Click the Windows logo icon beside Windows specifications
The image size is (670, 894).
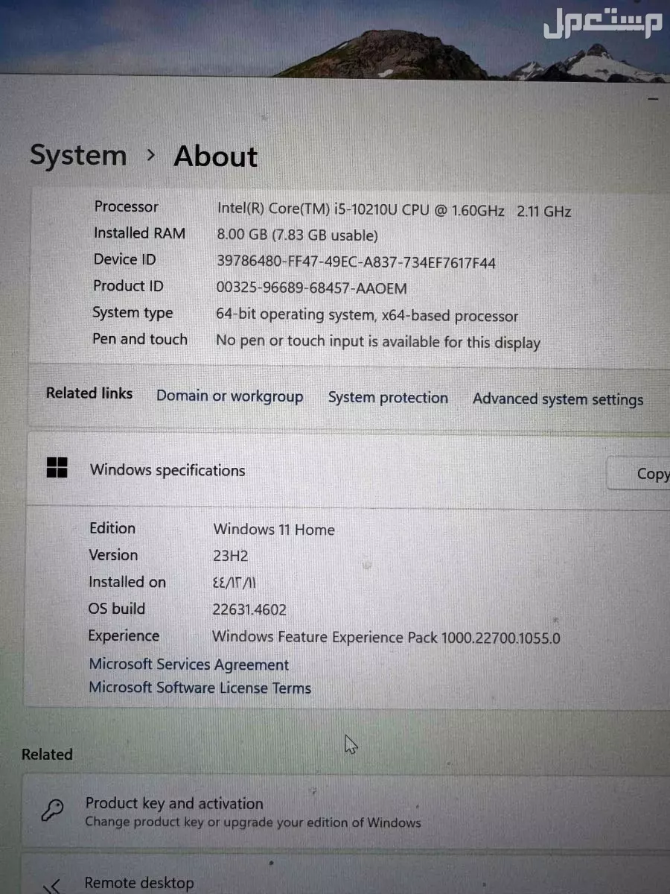coord(57,468)
